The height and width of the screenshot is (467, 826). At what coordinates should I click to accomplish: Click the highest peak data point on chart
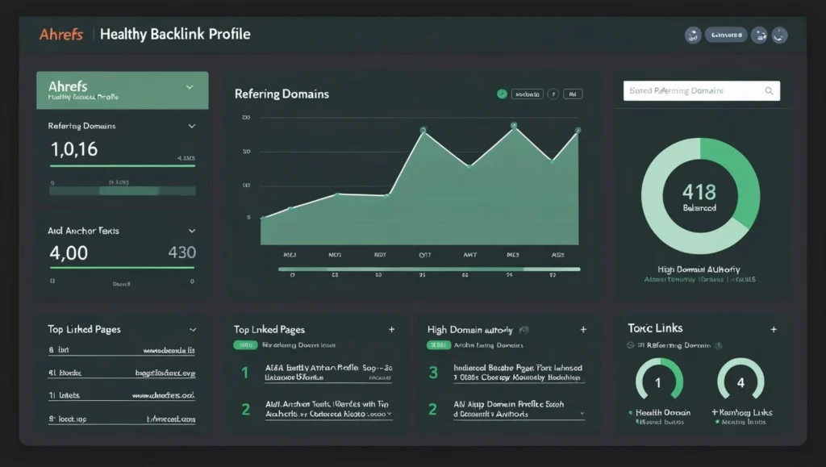514,125
